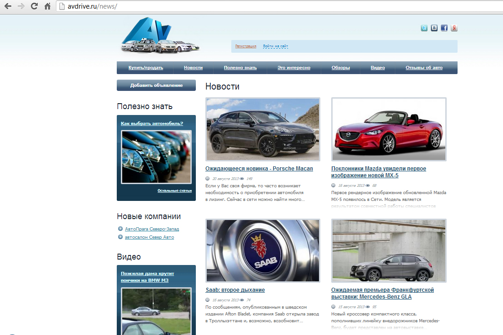Screen dimensions: 503x335
Task: Click the Porsche Macan news photo
Action: click(263, 129)
